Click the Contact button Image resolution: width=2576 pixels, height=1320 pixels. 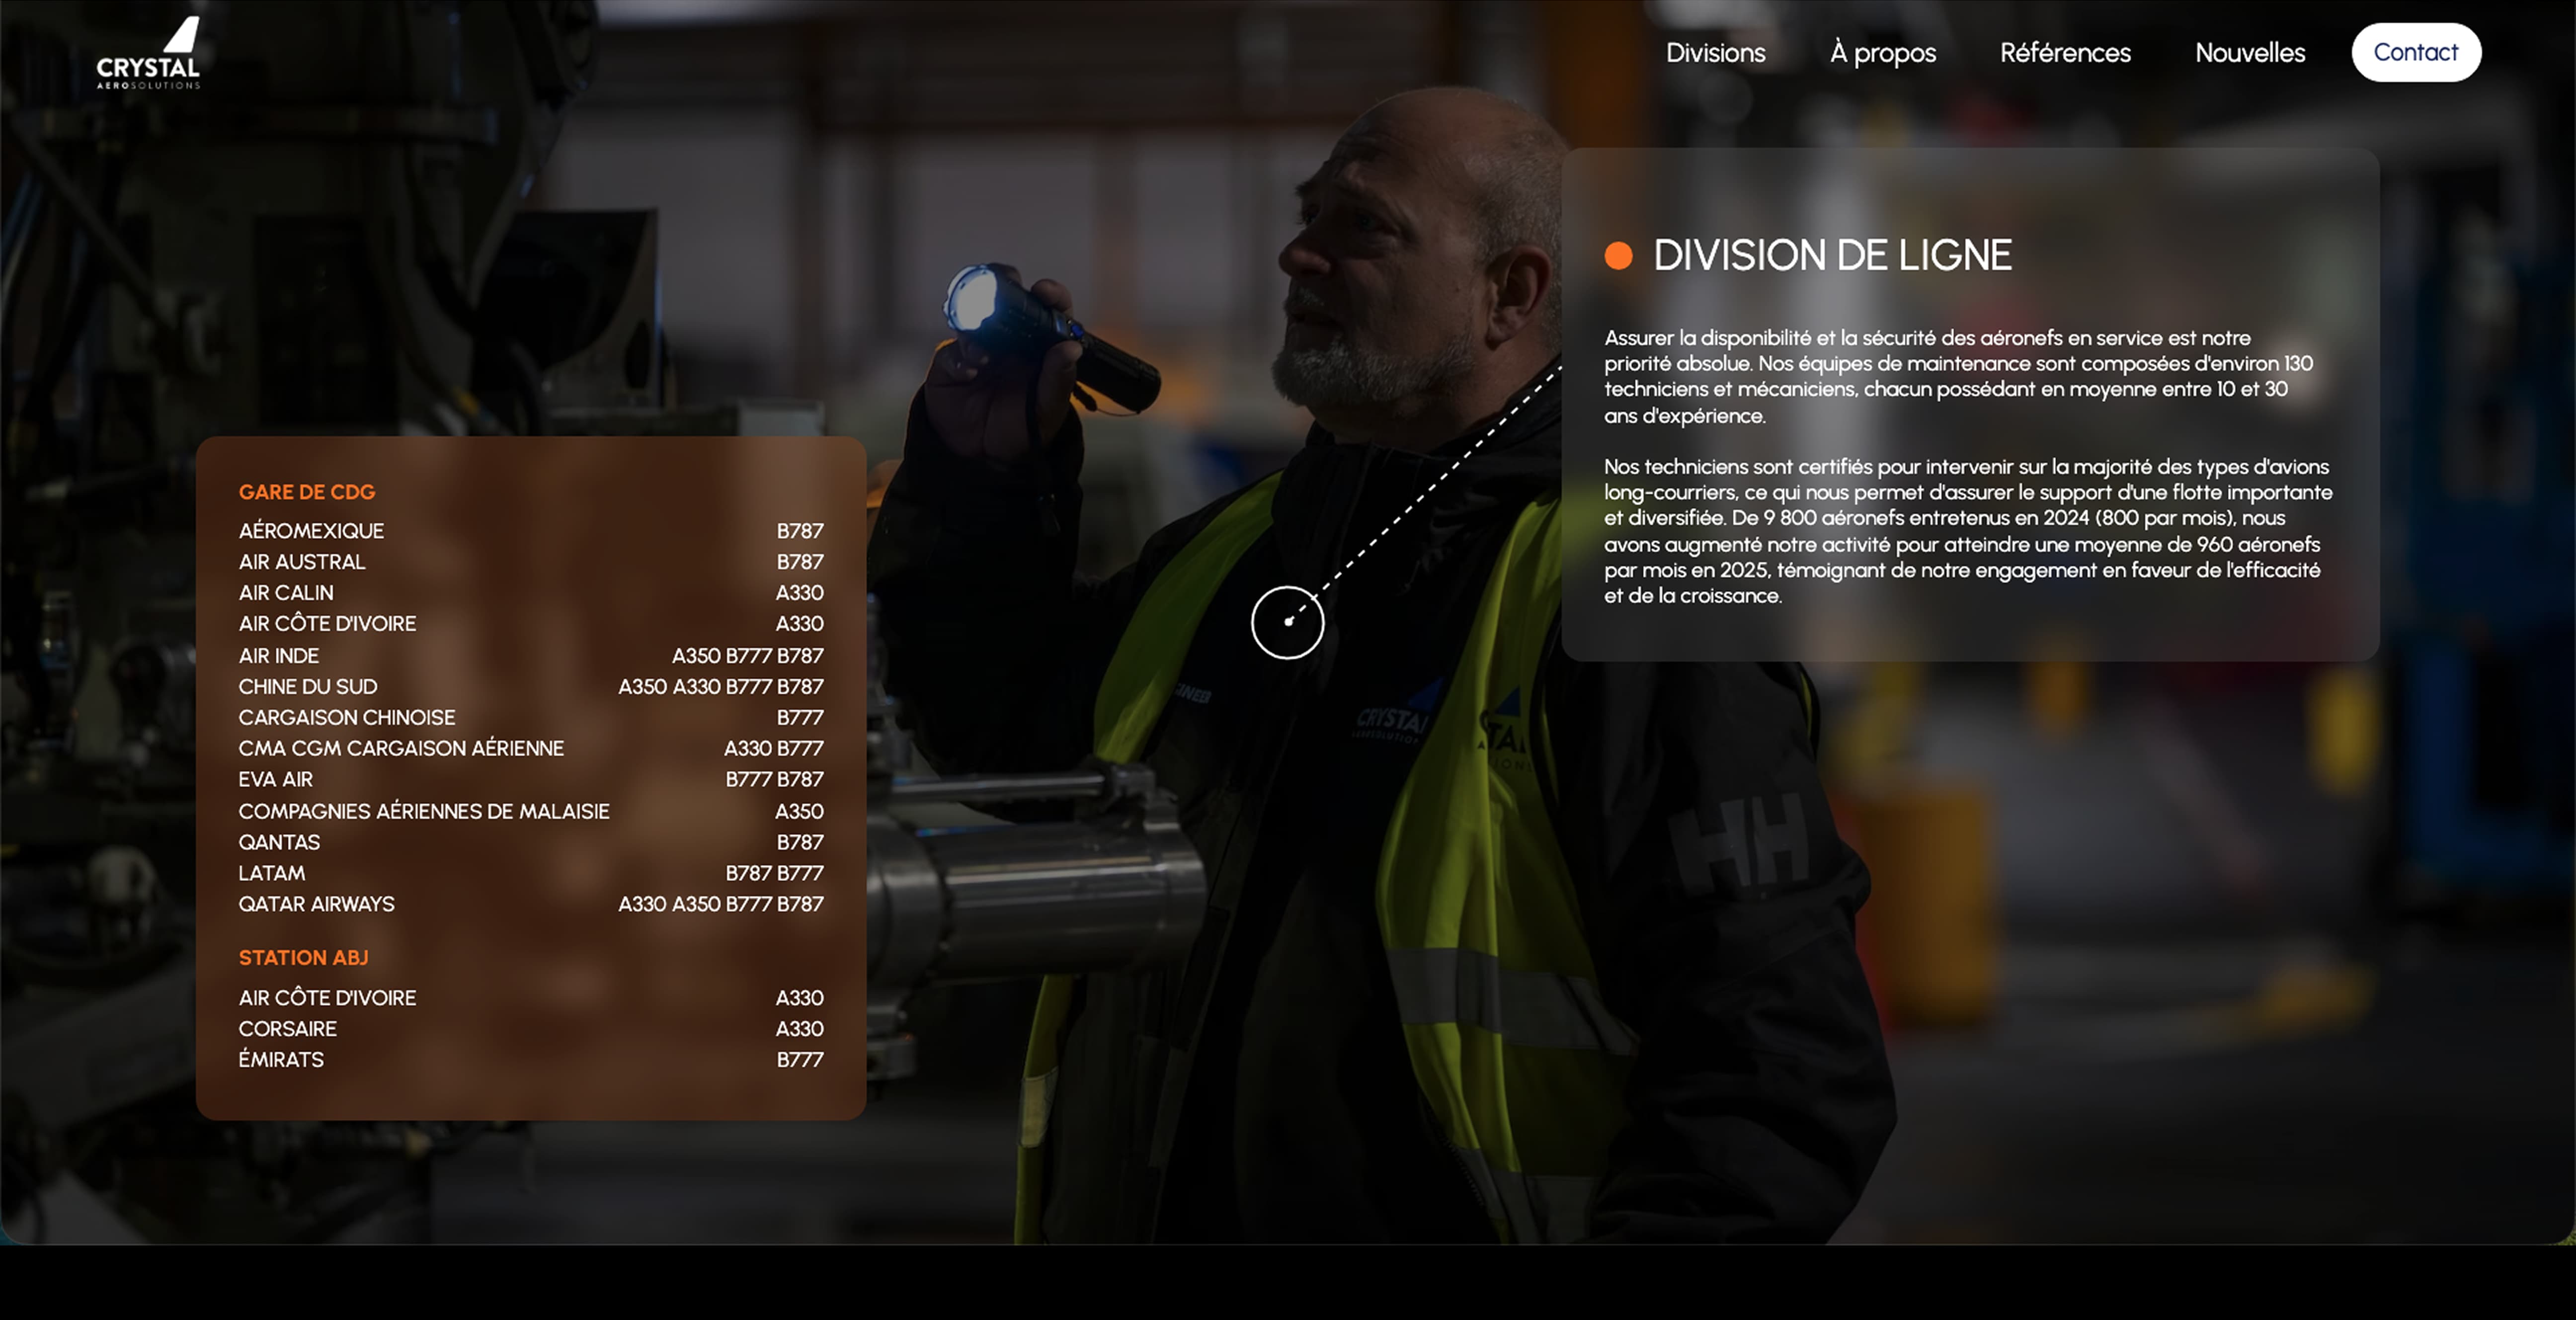2416,52
